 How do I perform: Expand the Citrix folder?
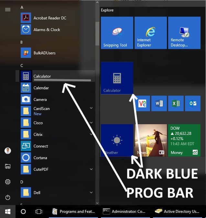(x=91, y=135)
